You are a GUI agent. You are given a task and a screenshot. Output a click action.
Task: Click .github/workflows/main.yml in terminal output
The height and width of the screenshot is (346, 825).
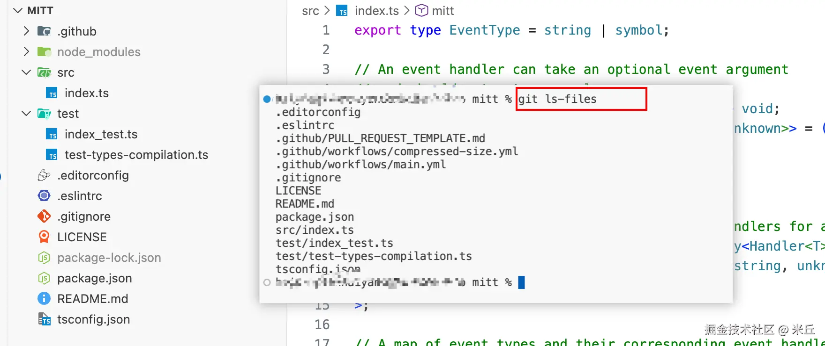click(361, 165)
